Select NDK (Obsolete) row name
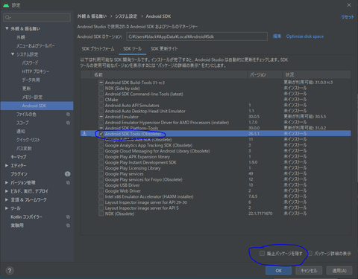This screenshot has width=358, height=279. (119, 214)
